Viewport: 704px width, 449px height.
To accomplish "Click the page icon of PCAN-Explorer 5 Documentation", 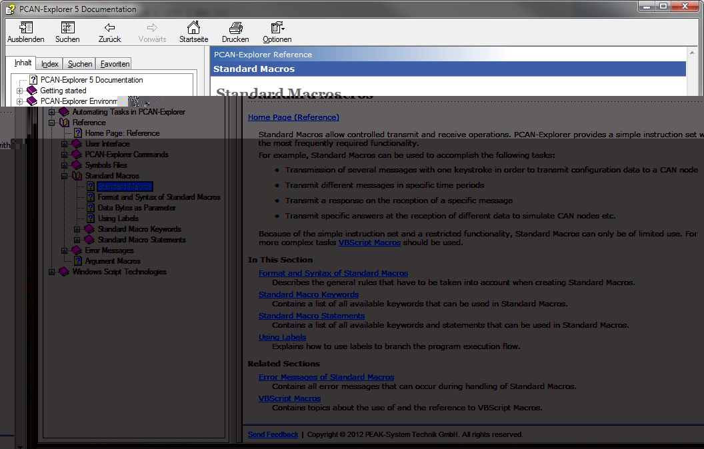I will point(33,80).
